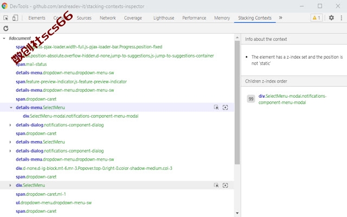Expand second details-dialog.notifications-component-dialog node

coord(10,151)
